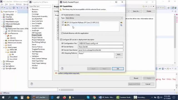Image resolution: width=178 pixels, height=100 pixels.
Task: Toggle Configure JSF servlet in deployment descriptor
Action: click(61, 39)
